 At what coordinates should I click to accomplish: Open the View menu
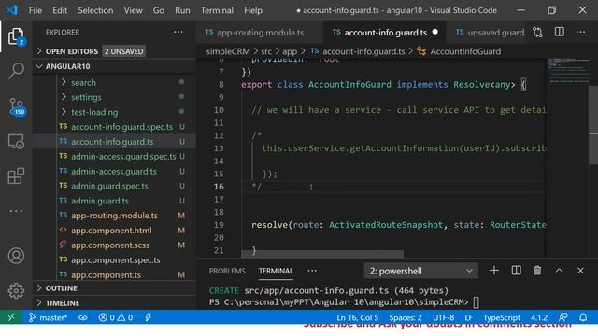click(133, 10)
